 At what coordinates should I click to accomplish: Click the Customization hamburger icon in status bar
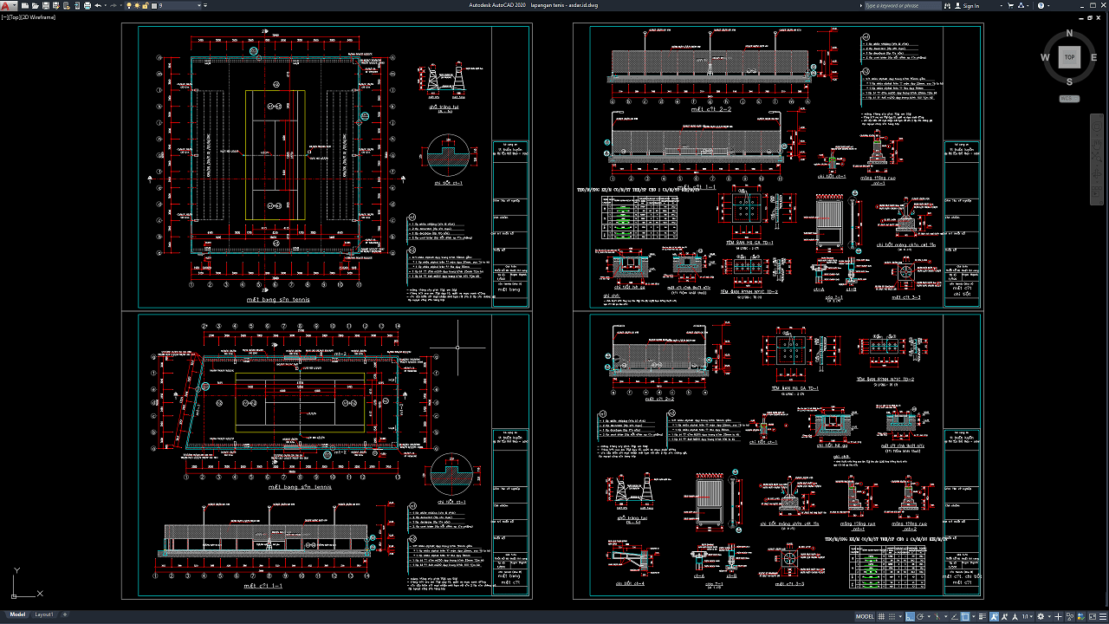click(1103, 617)
